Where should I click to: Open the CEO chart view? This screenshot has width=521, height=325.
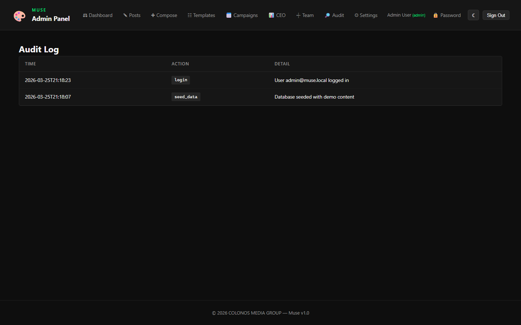(x=277, y=15)
